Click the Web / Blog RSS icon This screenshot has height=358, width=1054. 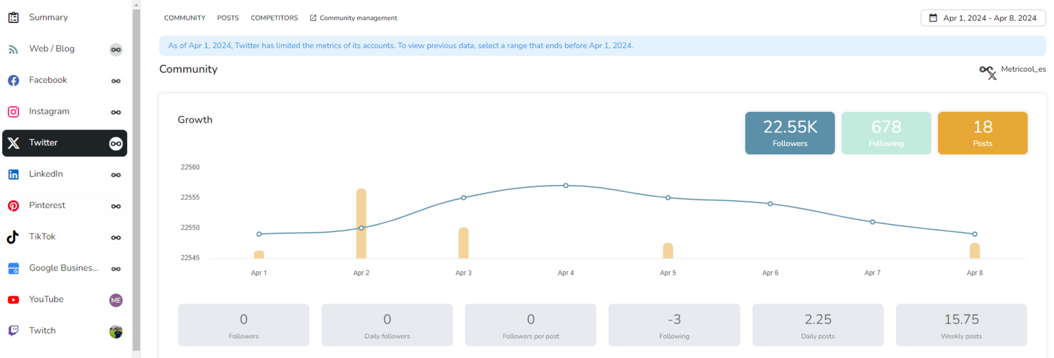coord(13,49)
